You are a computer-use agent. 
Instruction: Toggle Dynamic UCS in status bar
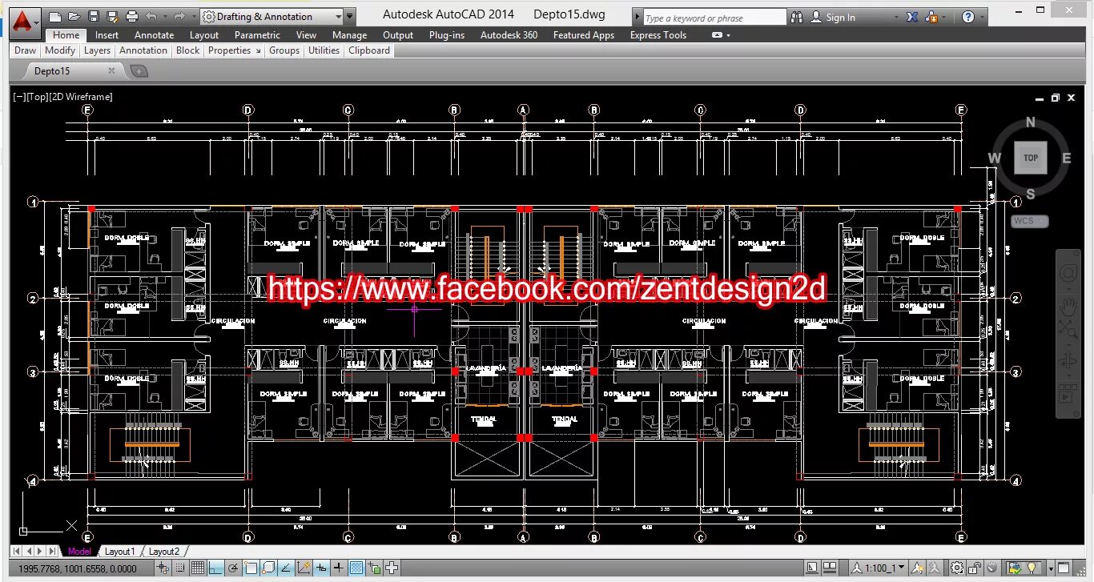click(304, 568)
